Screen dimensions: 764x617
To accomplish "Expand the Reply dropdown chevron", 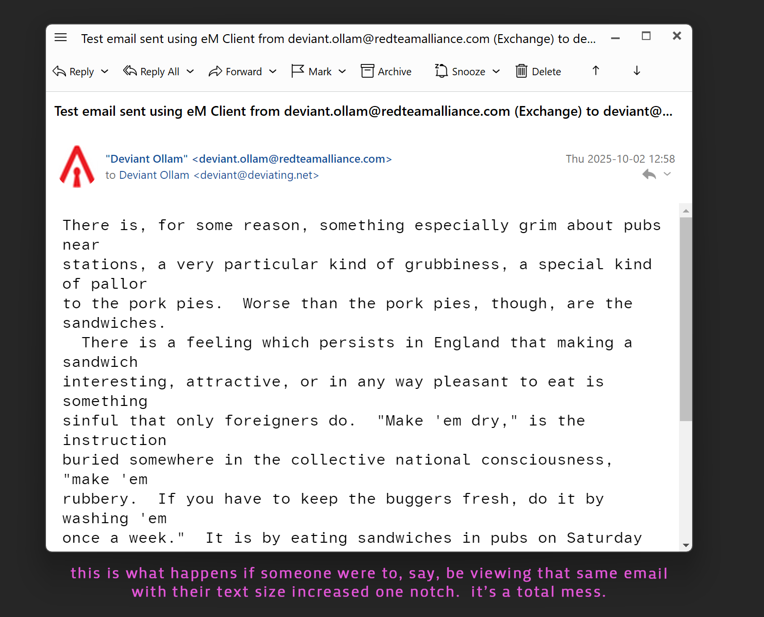I will [x=105, y=71].
